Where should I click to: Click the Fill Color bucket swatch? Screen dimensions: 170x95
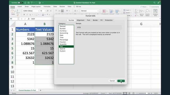[x=43, y=15]
